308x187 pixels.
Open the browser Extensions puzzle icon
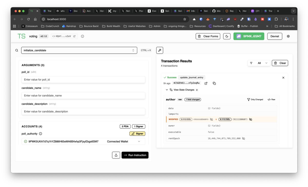(276, 19)
